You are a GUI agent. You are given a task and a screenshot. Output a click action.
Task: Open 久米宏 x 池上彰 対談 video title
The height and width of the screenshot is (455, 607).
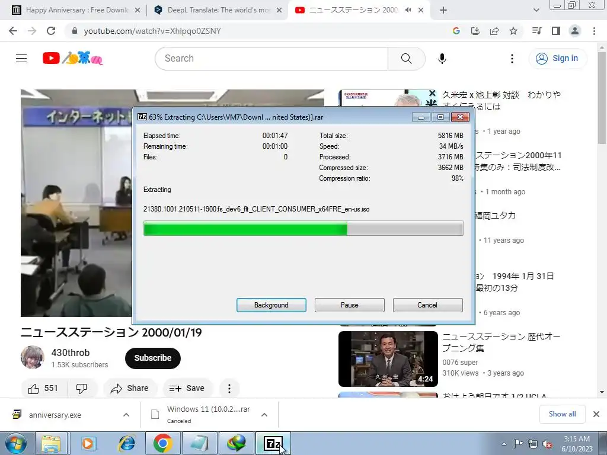[x=501, y=101]
